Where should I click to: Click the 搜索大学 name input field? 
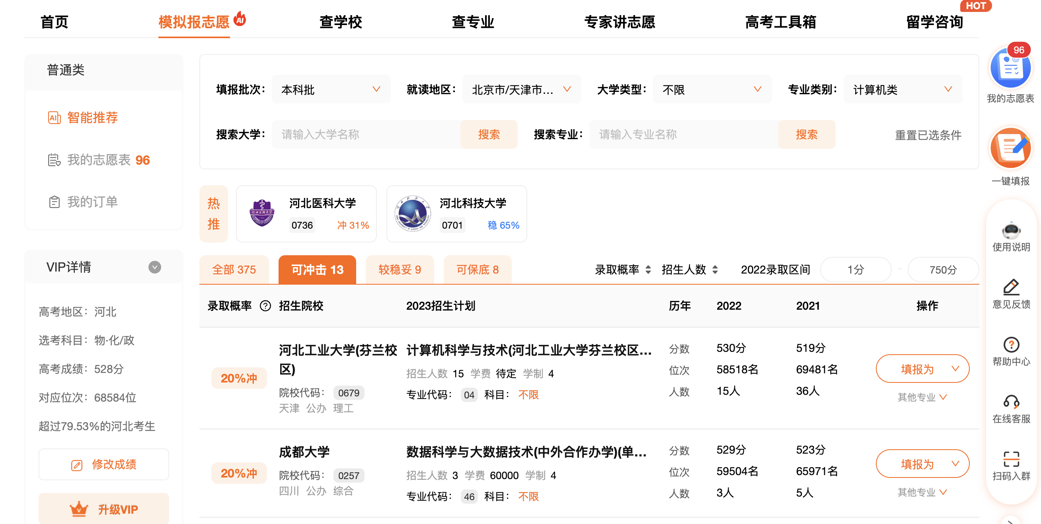366,134
